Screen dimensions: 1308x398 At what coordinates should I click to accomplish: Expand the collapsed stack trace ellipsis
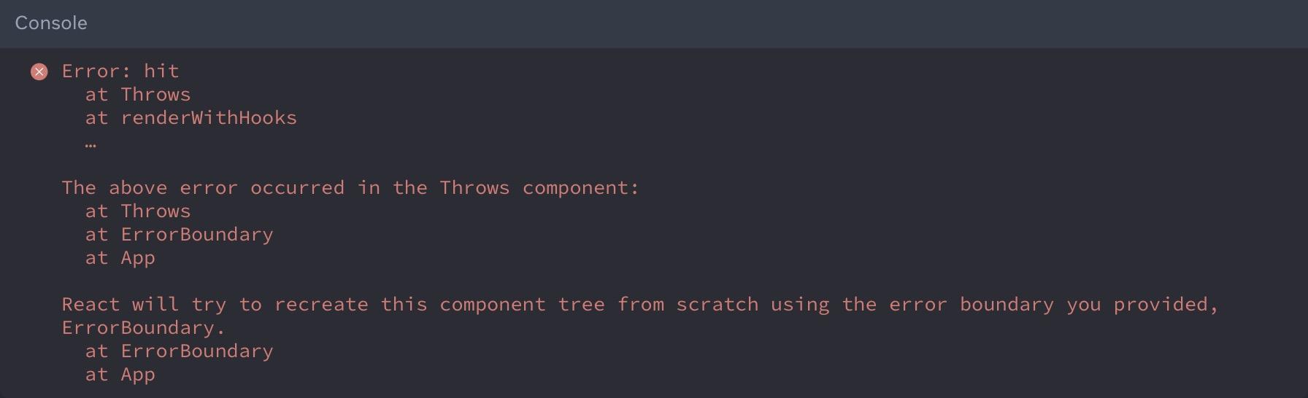pos(91,143)
